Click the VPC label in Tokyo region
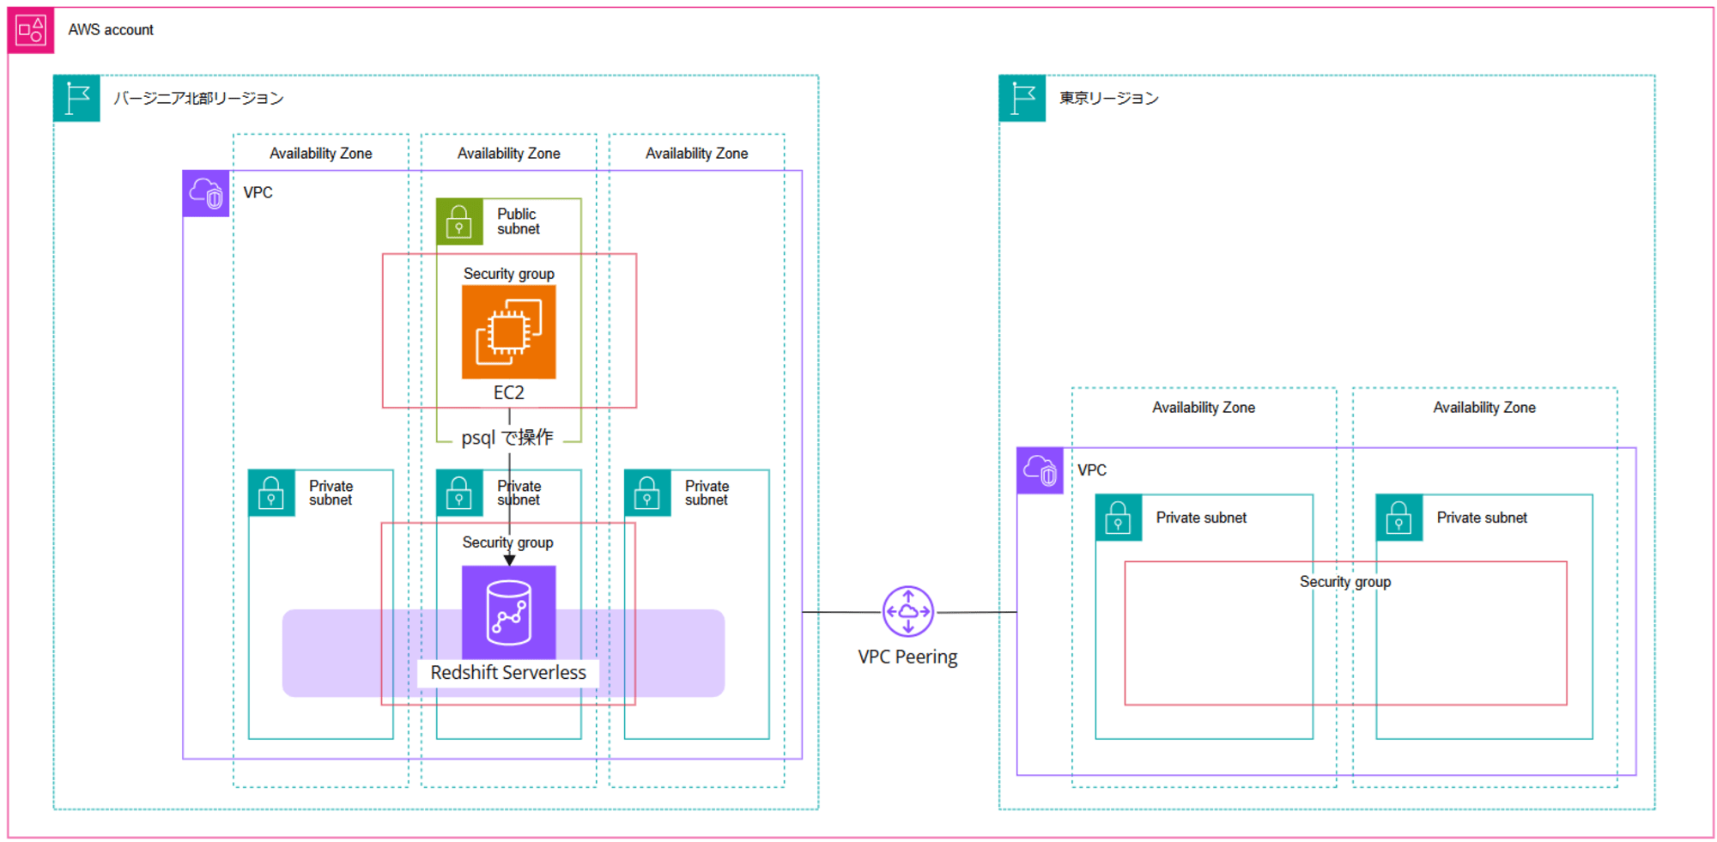 (1092, 470)
